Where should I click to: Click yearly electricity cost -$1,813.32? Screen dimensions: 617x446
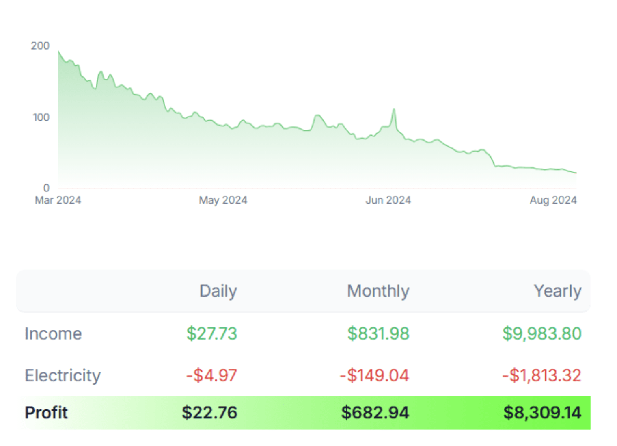pos(542,375)
